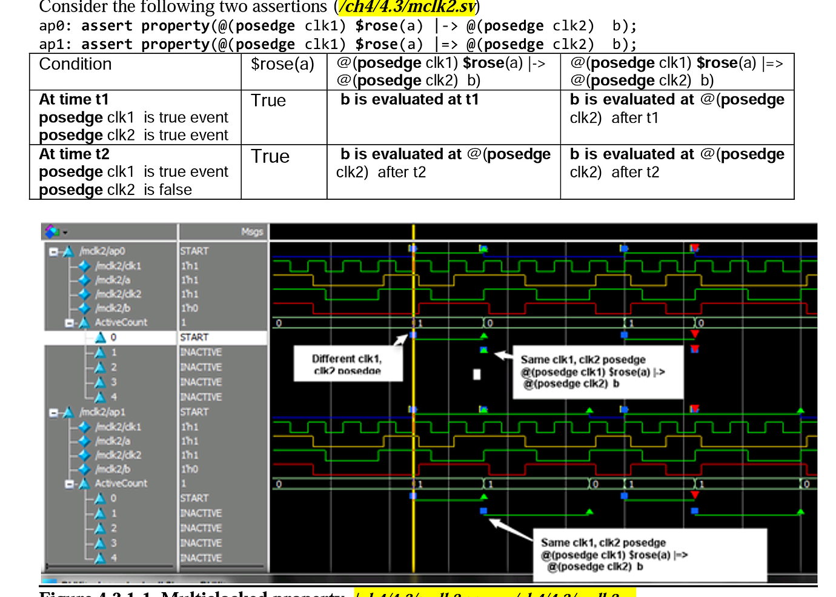The height and width of the screenshot is (597, 836).
Task: Click the Msgs column header
Action: click(x=253, y=231)
